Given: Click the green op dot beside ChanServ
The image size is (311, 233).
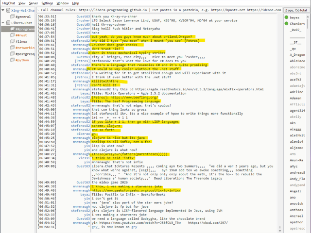Looking at the screenshot, I should click(286, 23).
